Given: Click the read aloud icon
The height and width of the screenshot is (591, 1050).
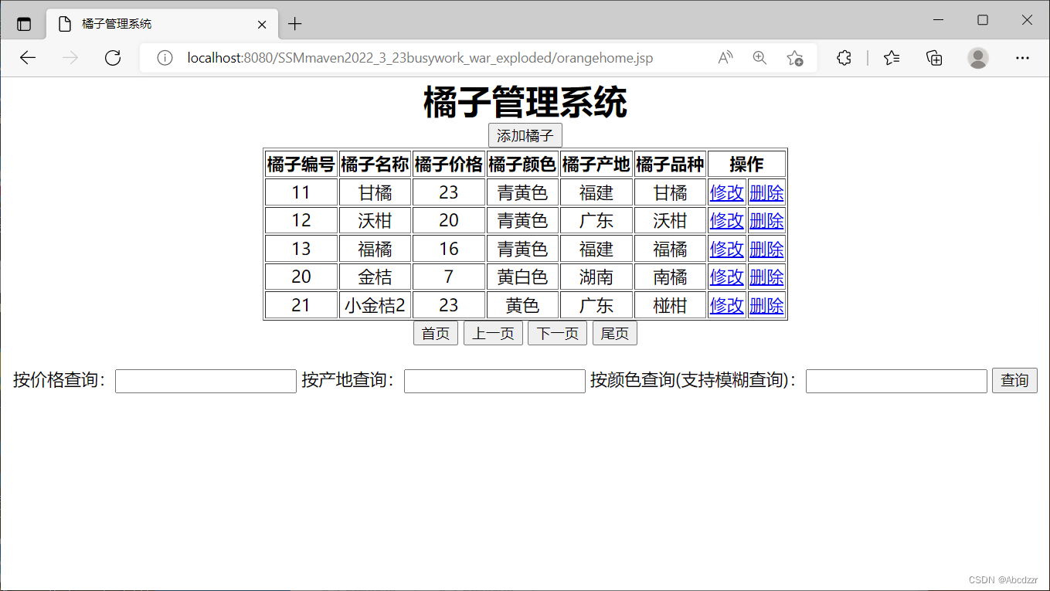Looking at the screenshot, I should coord(725,58).
